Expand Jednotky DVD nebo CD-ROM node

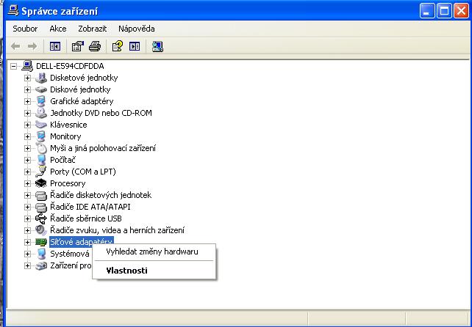coord(27,113)
